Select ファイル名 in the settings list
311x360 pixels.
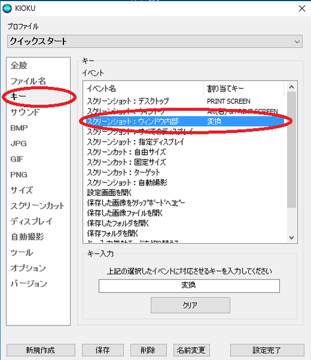click(x=28, y=81)
